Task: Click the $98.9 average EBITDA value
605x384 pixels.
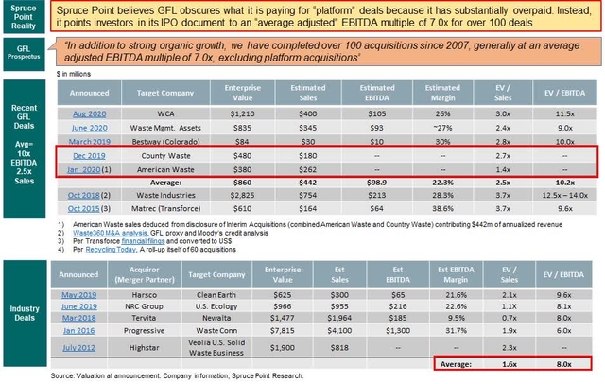Action: pos(376,183)
